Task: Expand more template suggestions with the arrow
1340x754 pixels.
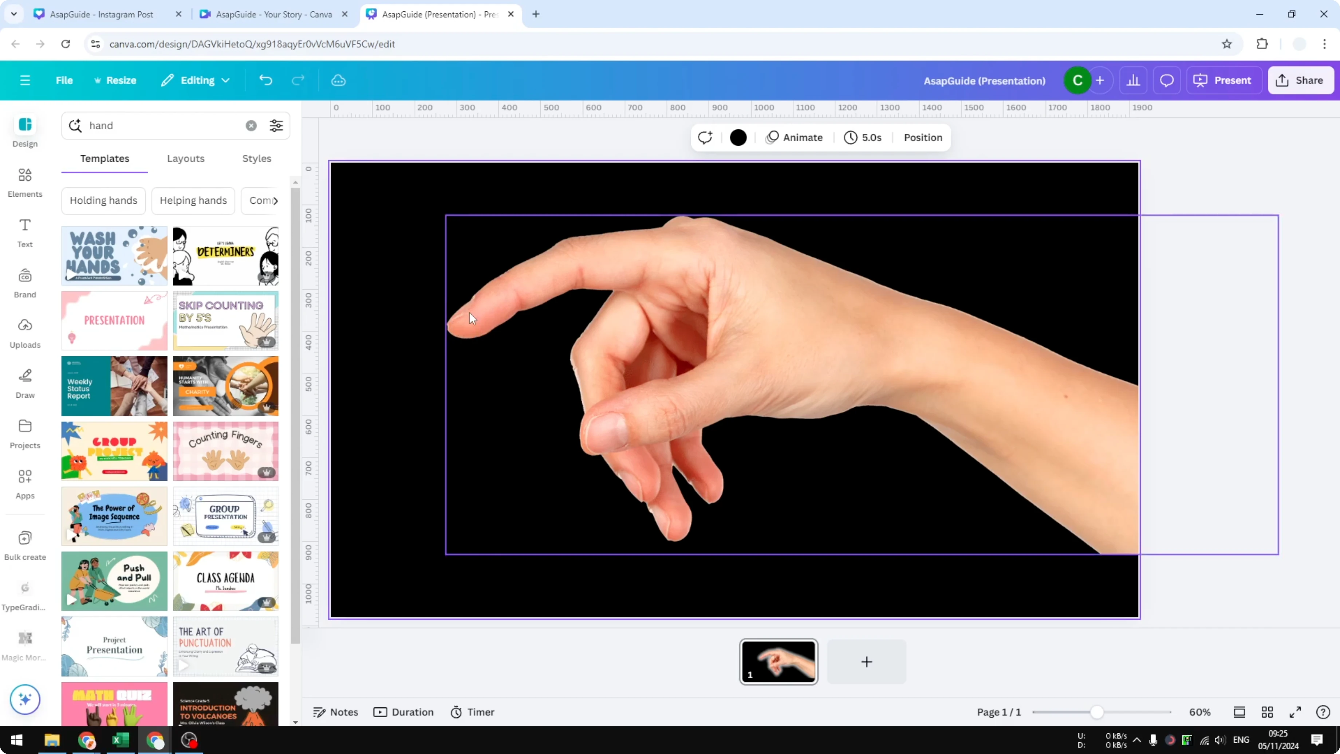Action: pyautogui.click(x=276, y=200)
